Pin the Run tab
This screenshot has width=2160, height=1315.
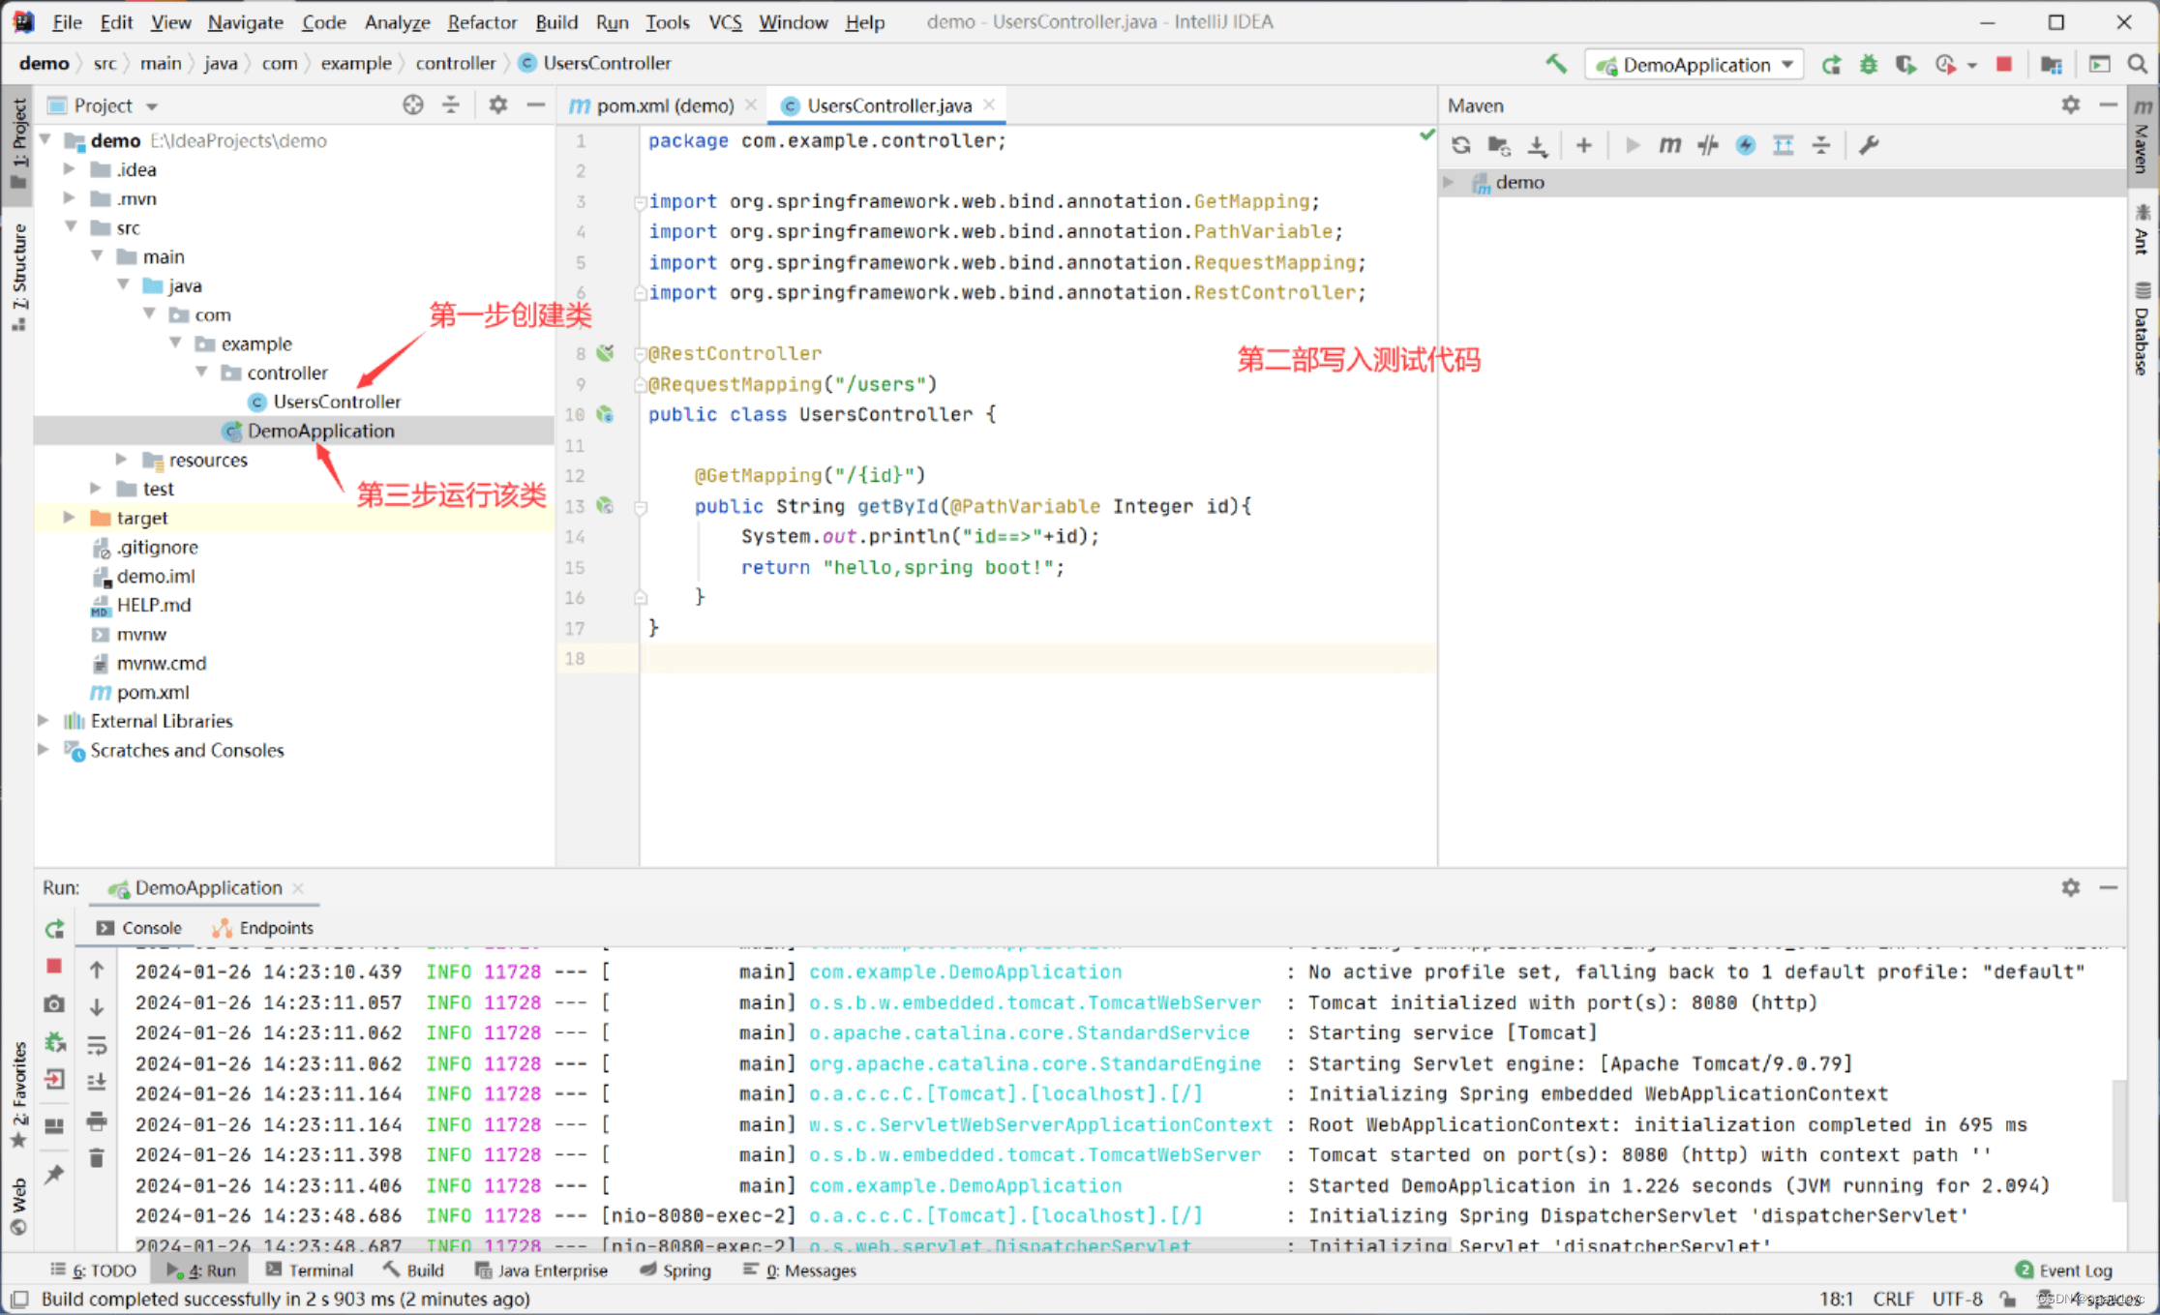(54, 1175)
